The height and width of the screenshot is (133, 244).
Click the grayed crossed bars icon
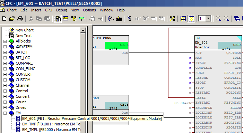click(x=162, y=19)
